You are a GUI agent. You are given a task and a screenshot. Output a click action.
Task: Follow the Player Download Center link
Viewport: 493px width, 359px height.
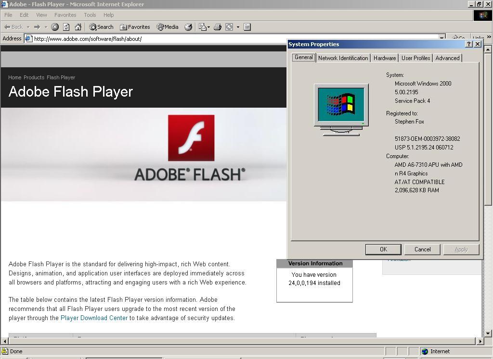[94, 318]
